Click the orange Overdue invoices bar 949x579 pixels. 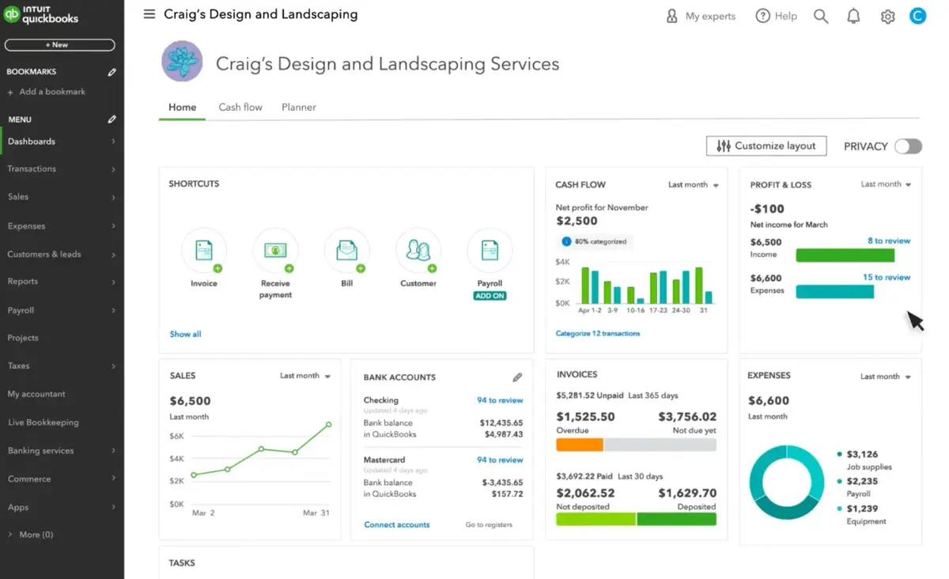(580, 445)
